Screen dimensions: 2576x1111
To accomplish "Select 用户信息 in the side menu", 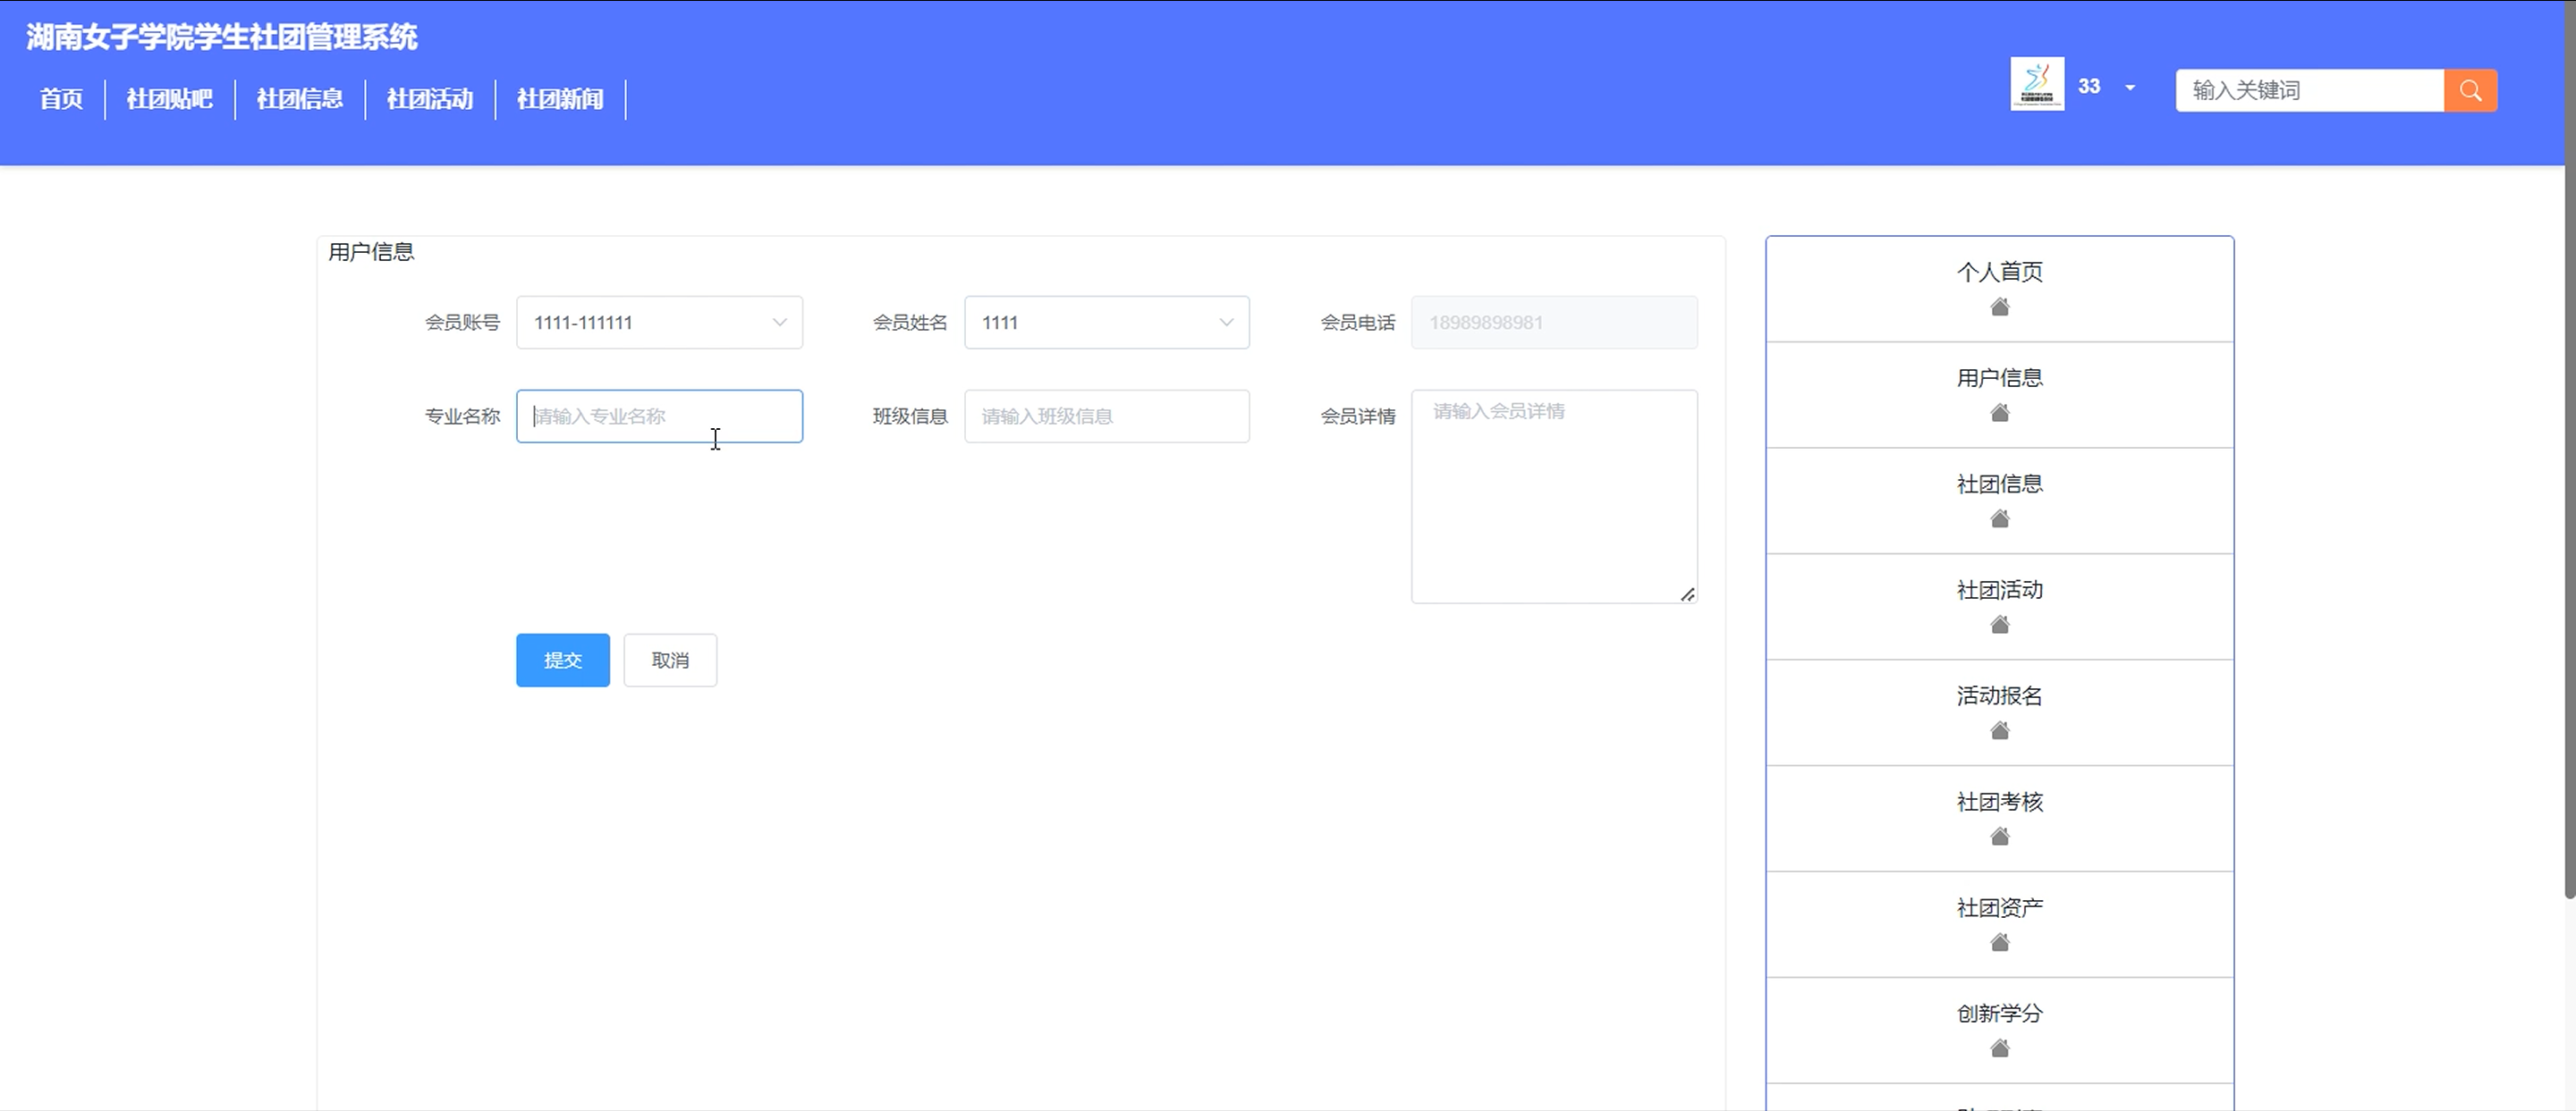I will [1999, 378].
